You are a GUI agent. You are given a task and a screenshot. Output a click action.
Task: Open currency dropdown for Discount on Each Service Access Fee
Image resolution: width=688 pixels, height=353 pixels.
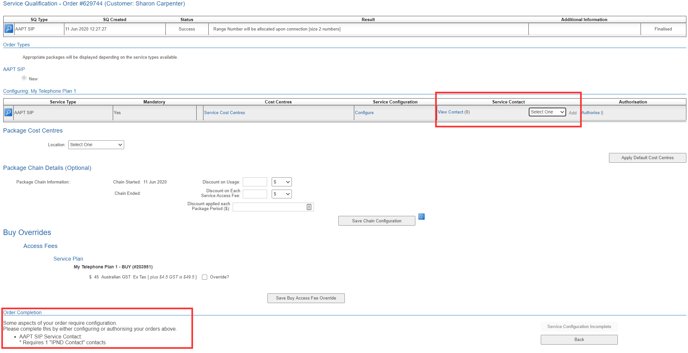tap(281, 194)
